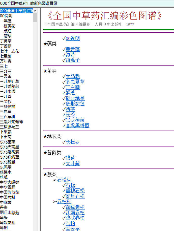
Task: Open the 00说明 link
Action: [x=73, y=38]
